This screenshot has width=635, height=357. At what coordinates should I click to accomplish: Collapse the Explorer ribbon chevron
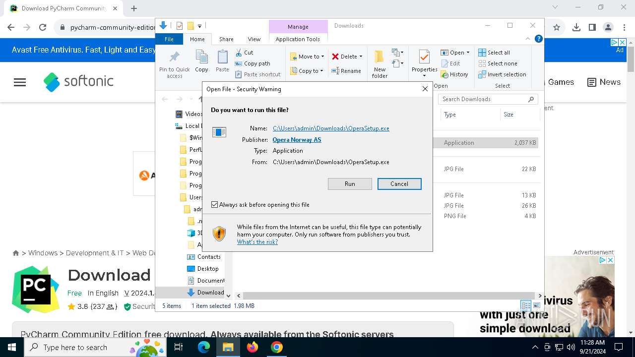(528, 39)
